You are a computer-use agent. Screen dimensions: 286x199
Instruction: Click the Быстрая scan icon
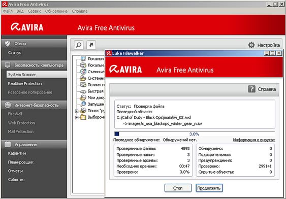click(x=83, y=91)
